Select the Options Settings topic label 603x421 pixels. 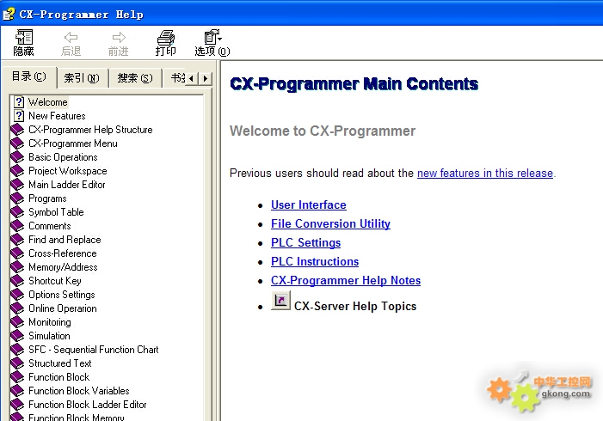pyautogui.click(x=62, y=295)
